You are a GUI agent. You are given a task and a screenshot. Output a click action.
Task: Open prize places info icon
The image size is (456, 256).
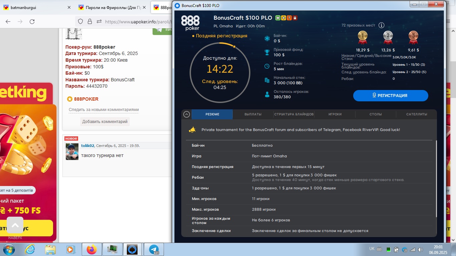382,25
